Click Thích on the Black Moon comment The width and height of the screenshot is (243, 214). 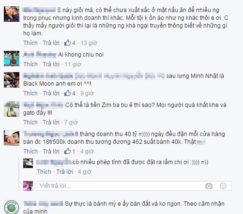tap(30, 93)
